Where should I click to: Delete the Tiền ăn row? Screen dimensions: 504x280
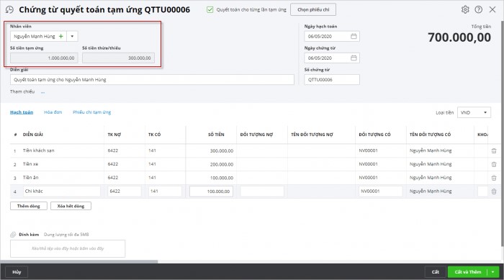[x=494, y=178]
